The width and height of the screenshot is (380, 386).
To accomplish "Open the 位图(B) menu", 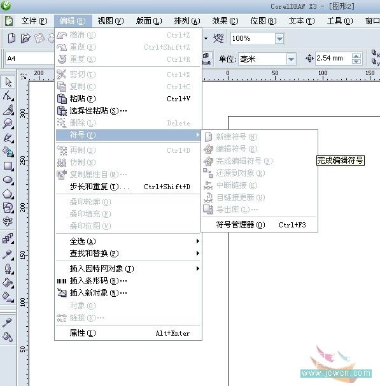I will coord(264,21).
